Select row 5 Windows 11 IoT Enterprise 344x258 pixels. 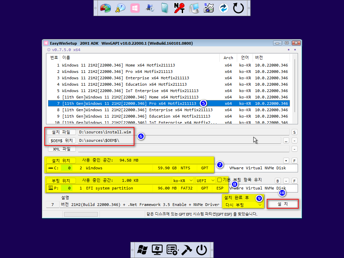coord(169,91)
